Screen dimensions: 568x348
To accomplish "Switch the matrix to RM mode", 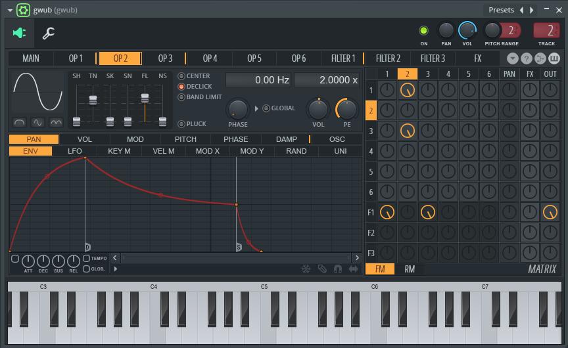I will coord(410,269).
